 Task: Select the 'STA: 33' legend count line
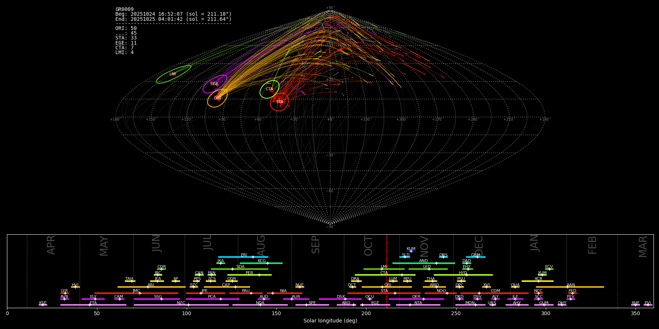(x=126, y=38)
